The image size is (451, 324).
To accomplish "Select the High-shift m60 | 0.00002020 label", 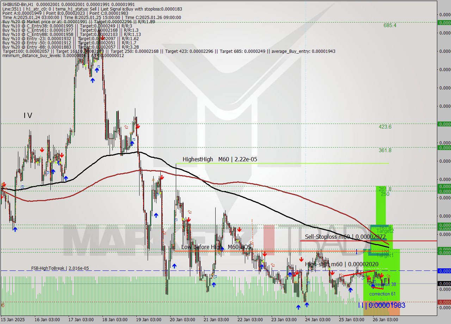I will tap(341, 264).
